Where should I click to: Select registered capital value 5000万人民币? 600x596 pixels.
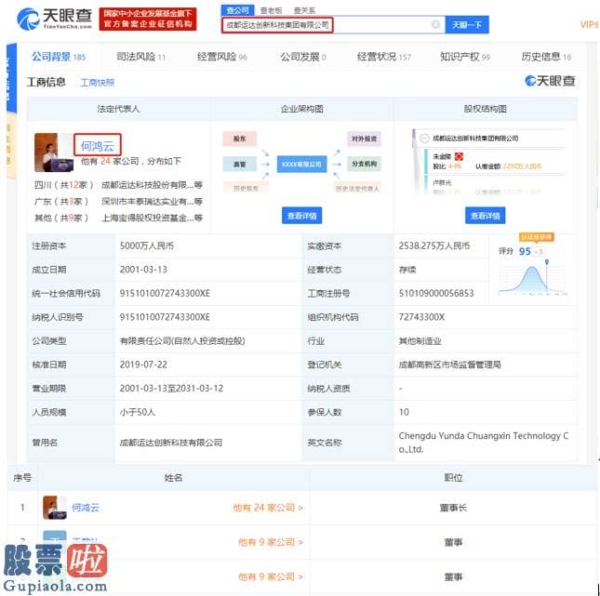(x=147, y=246)
